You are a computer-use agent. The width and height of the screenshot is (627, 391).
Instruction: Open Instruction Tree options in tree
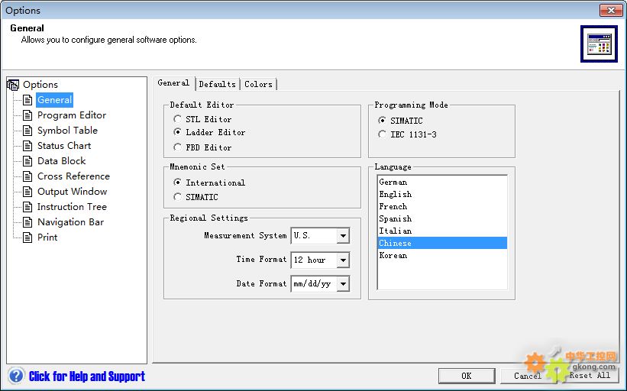click(x=72, y=207)
